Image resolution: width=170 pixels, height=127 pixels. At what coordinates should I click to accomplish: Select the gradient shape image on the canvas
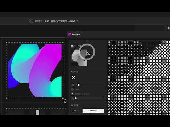click(35, 71)
